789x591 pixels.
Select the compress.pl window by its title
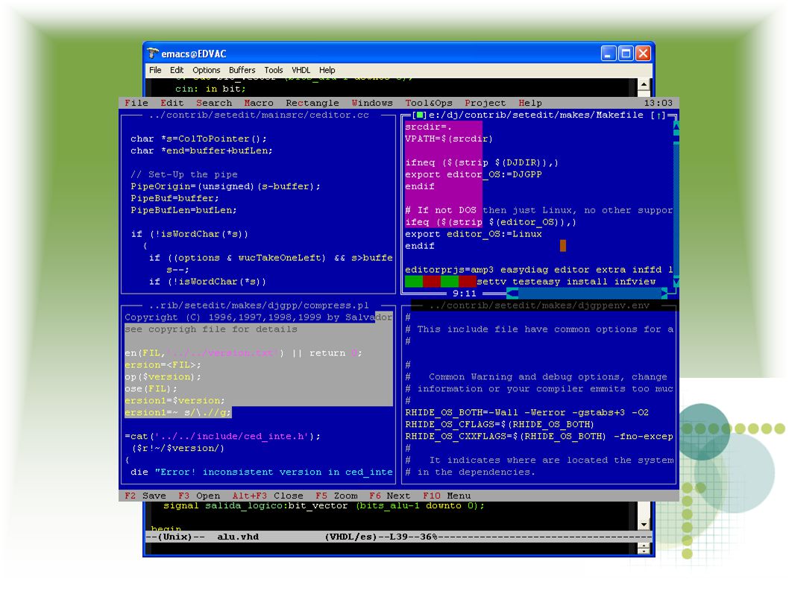259,306
